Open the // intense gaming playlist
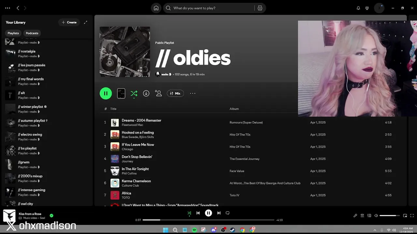Screen dimensions: 417x234 click(x=47, y=192)
